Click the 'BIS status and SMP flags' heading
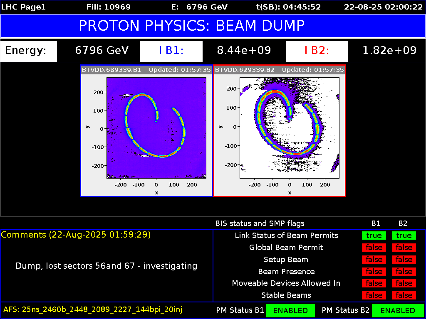The image size is (426, 319). pyautogui.click(x=260, y=223)
